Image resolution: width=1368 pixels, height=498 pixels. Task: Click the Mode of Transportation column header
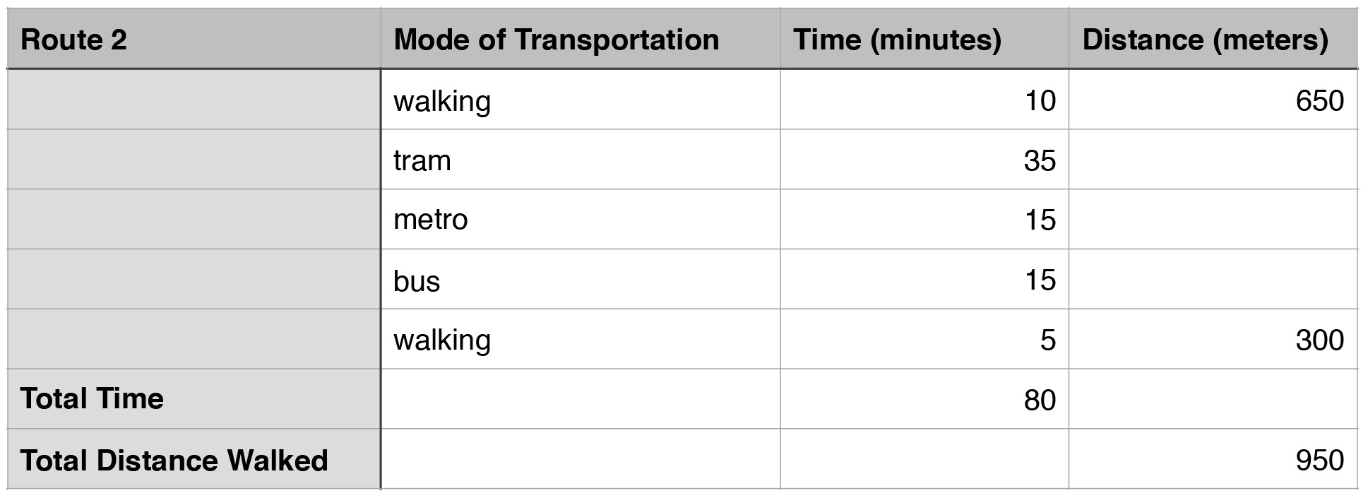581,39
